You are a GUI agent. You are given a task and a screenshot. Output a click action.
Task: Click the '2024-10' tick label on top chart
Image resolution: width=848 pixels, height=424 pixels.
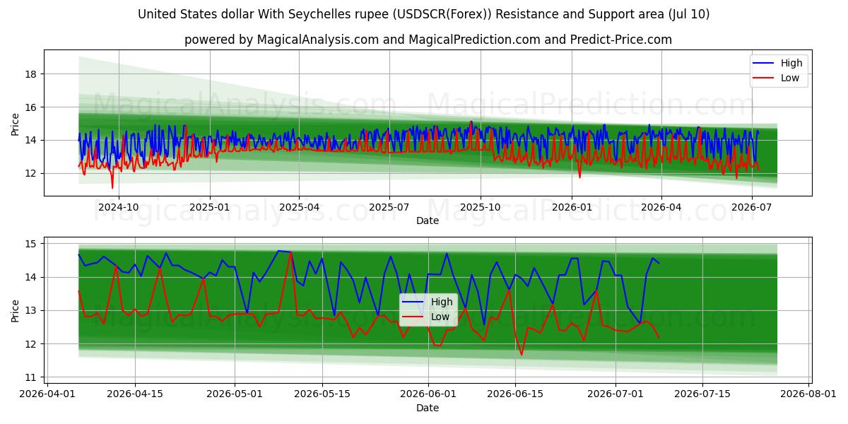pos(118,208)
